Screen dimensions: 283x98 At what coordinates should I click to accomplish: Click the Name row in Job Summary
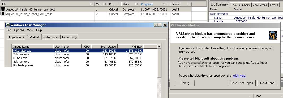pos(246,18)
